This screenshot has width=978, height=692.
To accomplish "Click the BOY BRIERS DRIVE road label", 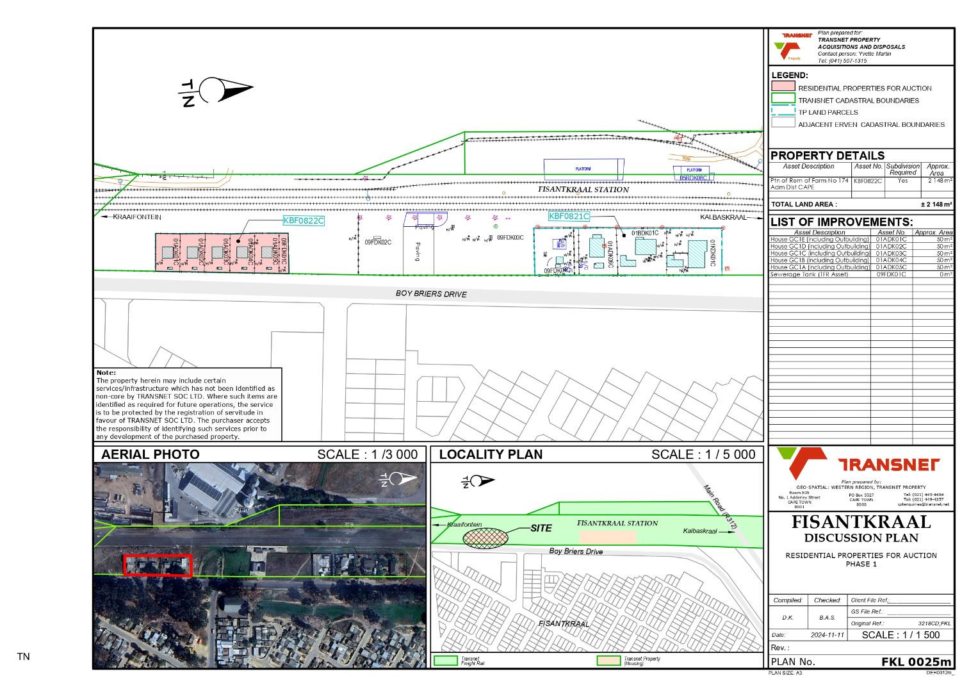I will point(431,294).
